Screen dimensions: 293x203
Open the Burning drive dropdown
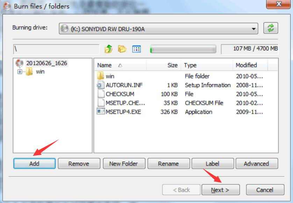(x=158, y=29)
